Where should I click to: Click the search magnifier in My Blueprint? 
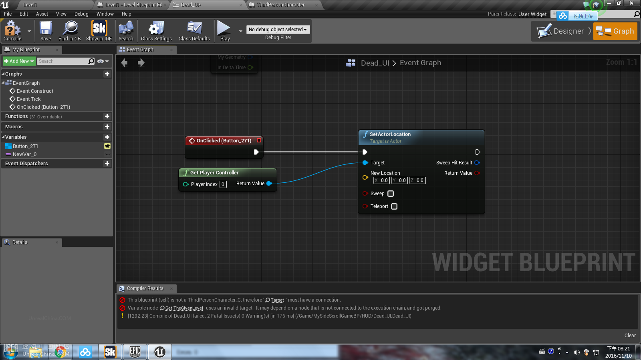(91, 61)
